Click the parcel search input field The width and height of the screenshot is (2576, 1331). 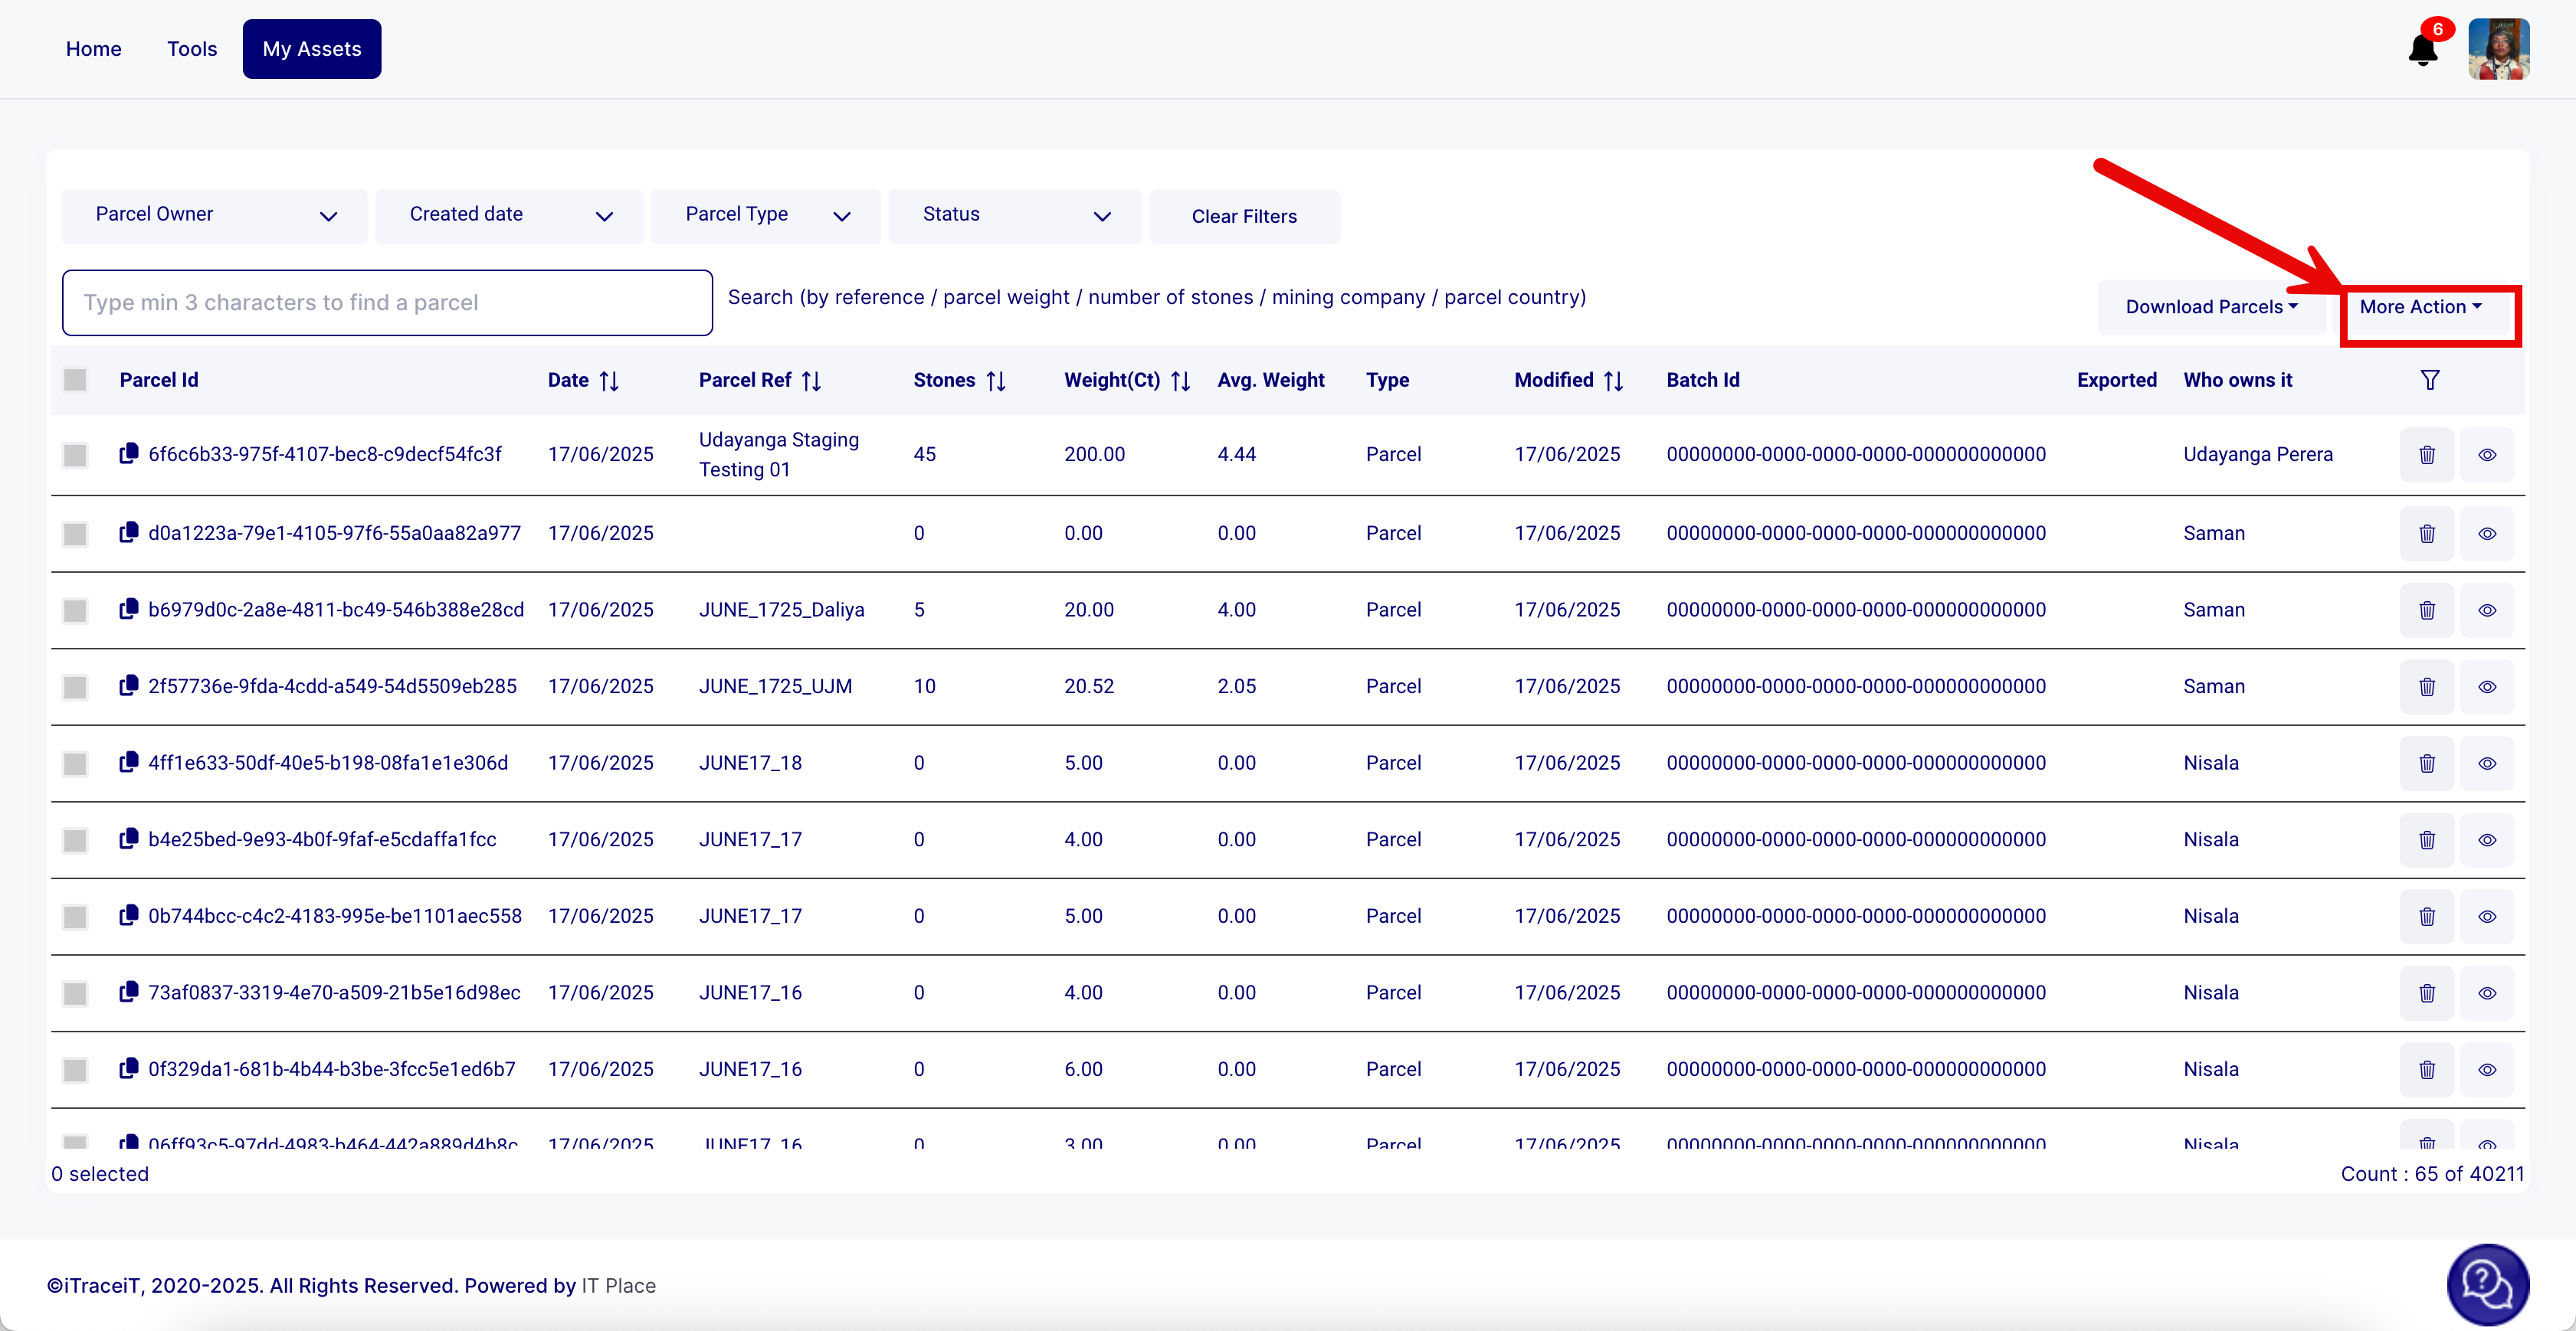click(x=387, y=302)
